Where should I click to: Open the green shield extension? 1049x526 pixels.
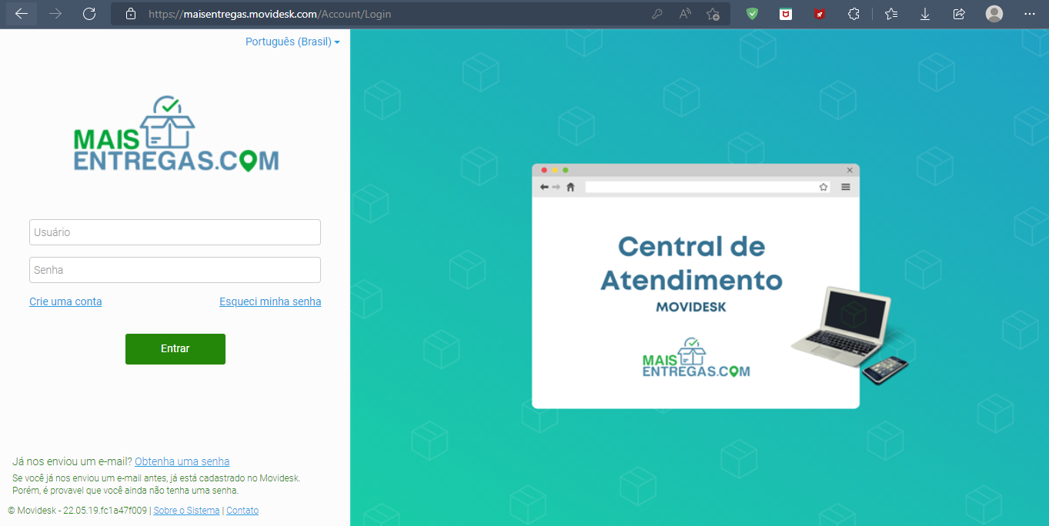[x=752, y=14]
